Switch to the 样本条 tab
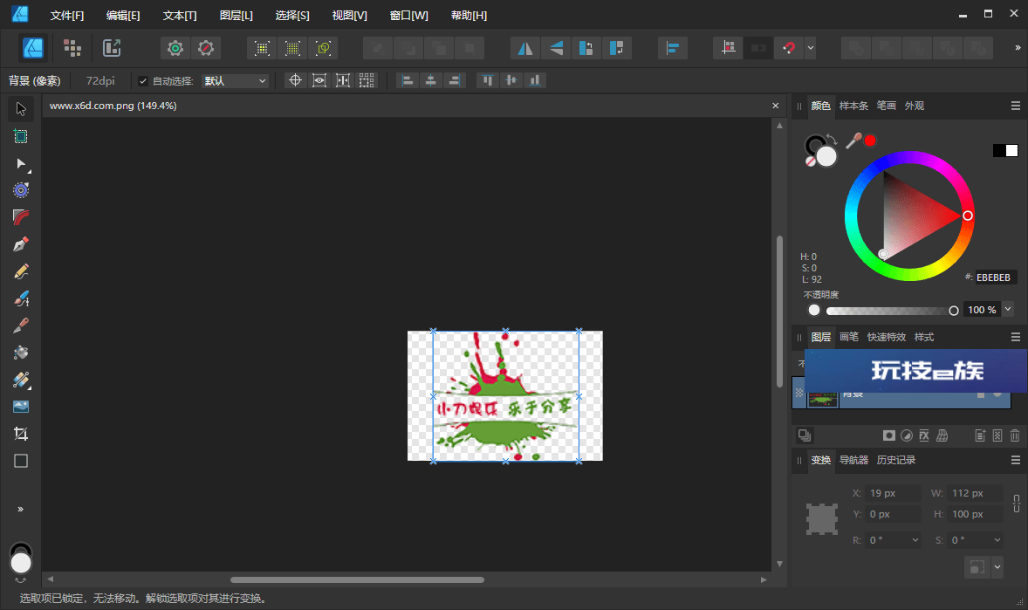Viewport: 1028px width, 610px height. coord(853,106)
